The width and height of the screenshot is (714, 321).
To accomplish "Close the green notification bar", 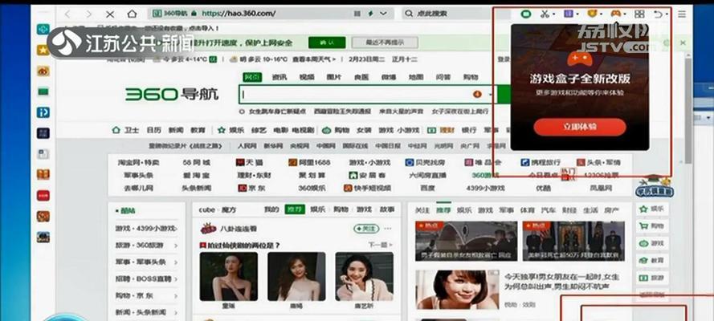I will (683, 43).
